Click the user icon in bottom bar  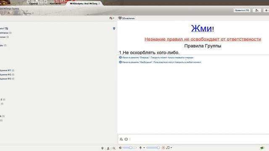(x=108, y=148)
